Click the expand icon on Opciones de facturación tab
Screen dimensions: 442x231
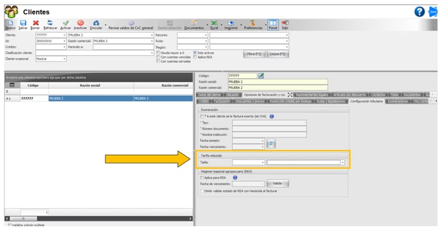tap(290, 95)
